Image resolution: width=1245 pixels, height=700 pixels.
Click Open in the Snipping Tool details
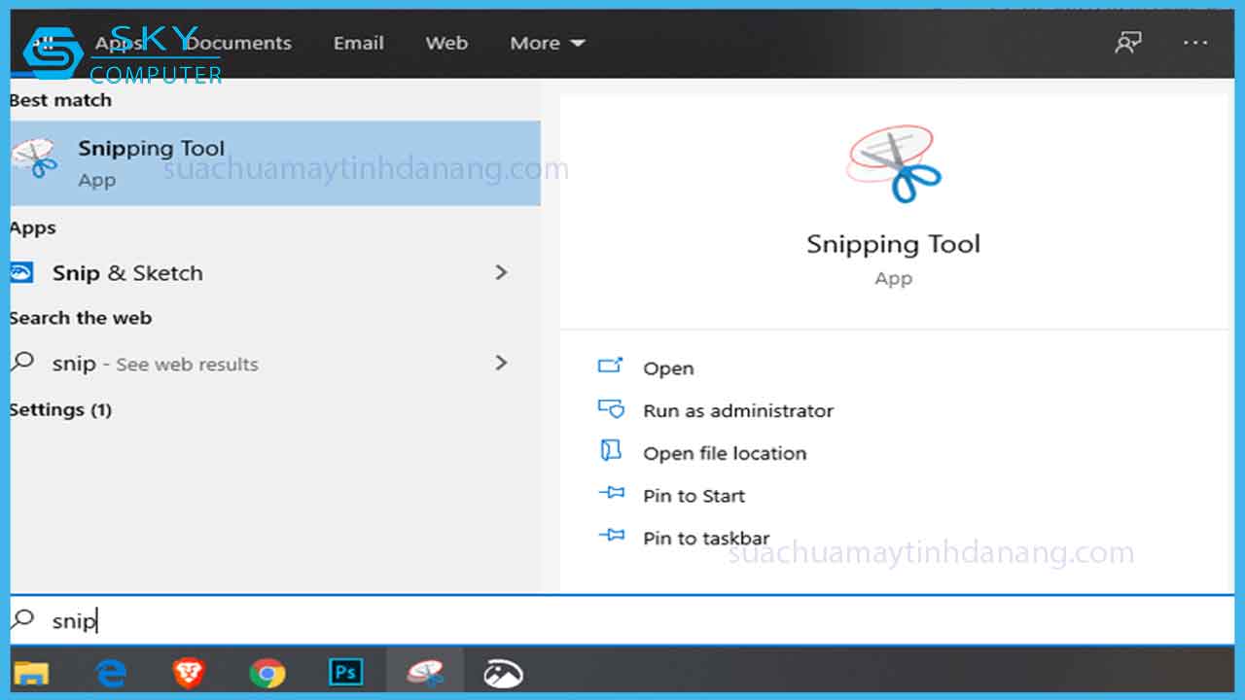[668, 368]
